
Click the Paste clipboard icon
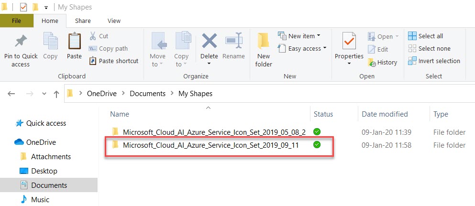[x=74, y=43]
